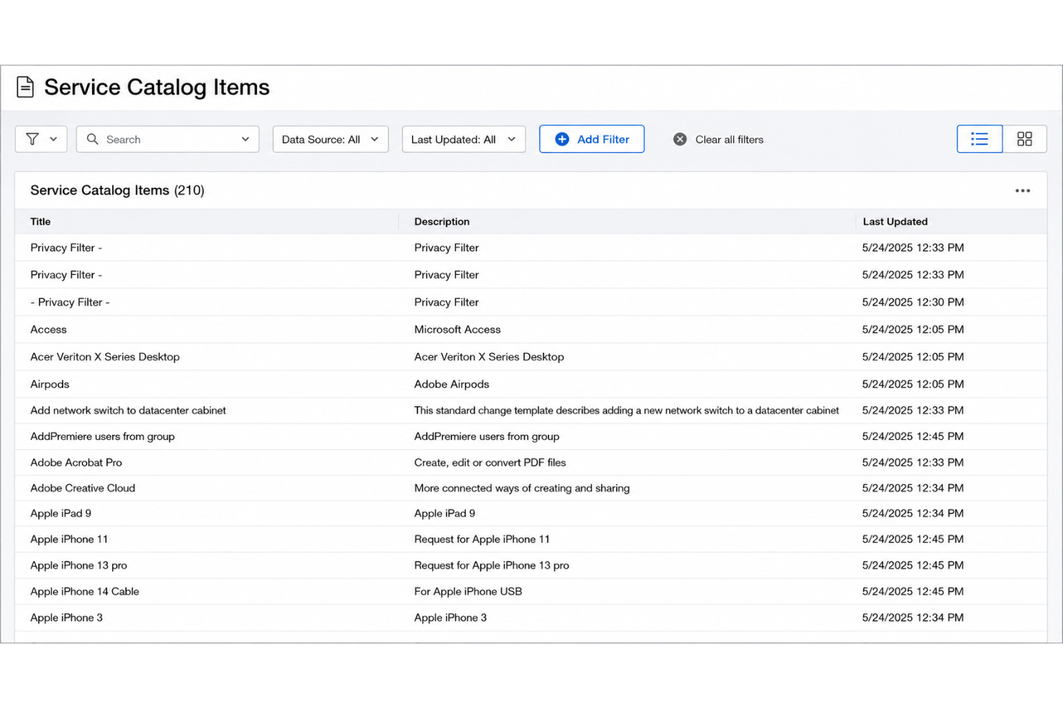Open AddPremiere users from group title

[102, 436]
